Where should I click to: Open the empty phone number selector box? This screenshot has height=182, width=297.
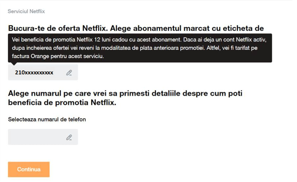click(43, 137)
